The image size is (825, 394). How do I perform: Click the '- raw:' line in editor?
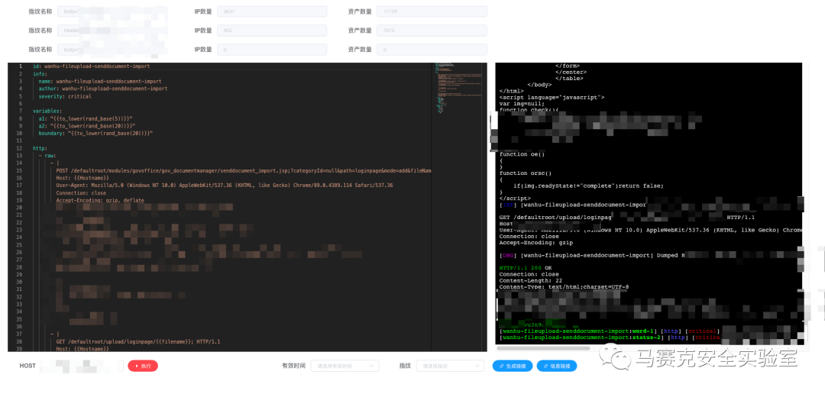[x=47, y=156]
